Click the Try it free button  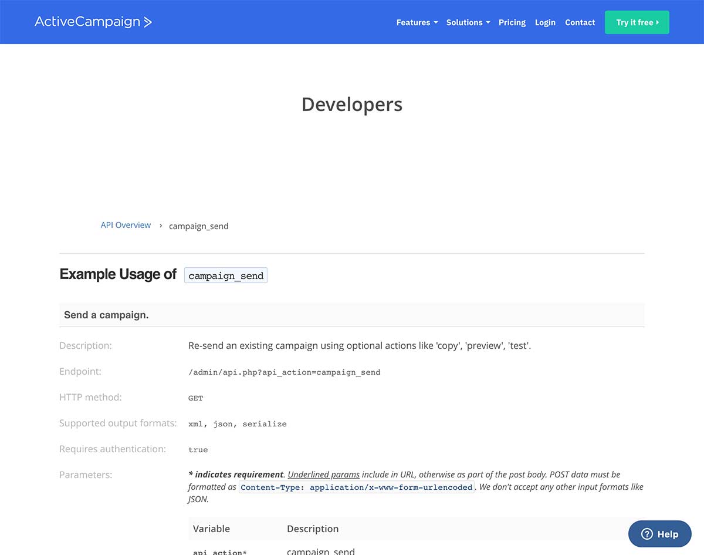pyautogui.click(x=637, y=22)
